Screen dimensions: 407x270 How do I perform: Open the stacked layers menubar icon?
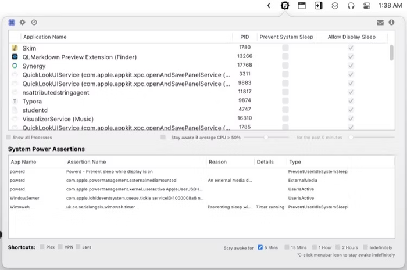pos(335,5)
